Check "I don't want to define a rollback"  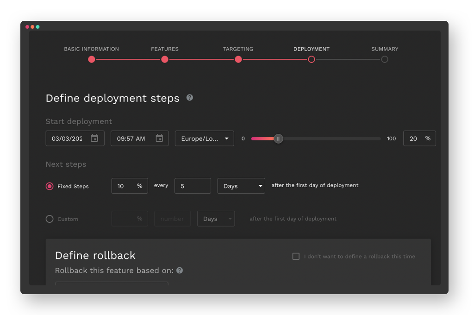click(296, 256)
